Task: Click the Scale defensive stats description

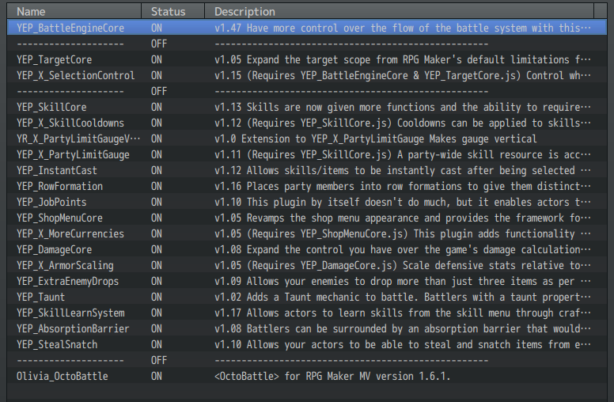Action: click(403, 265)
